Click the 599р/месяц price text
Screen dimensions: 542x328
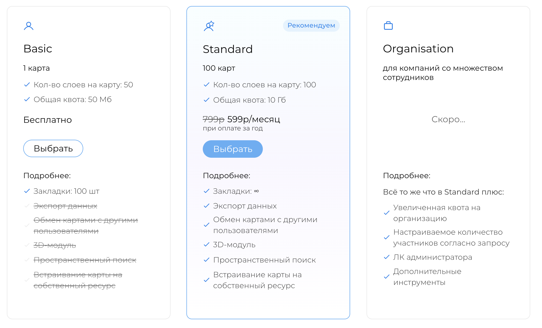254,119
